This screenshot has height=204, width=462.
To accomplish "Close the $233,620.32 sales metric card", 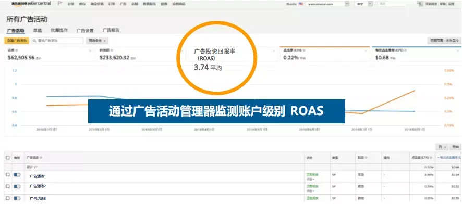I will click(x=182, y=51).
